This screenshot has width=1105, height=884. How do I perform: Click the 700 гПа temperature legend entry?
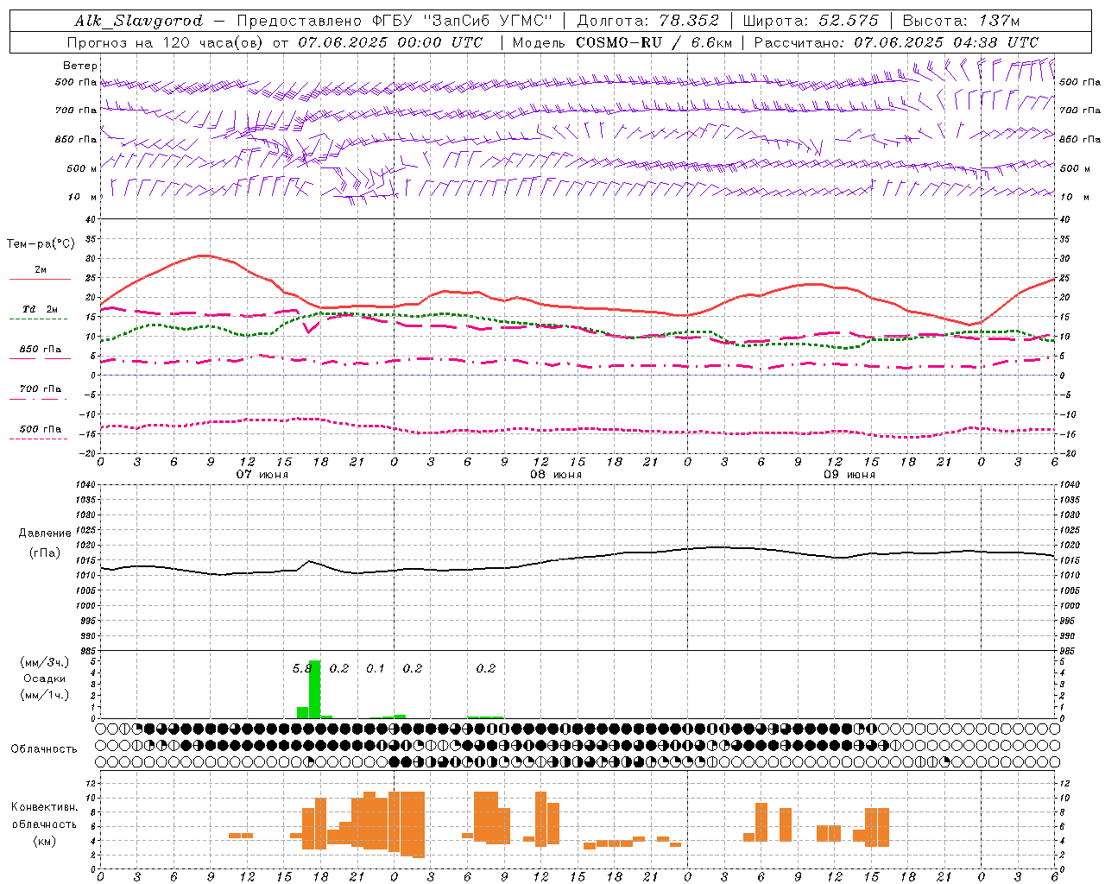point(41,388)
